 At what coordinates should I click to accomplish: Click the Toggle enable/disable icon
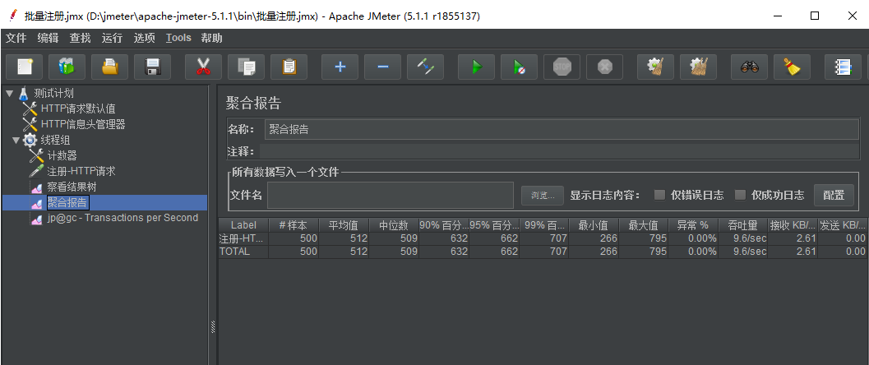point(425,67)
